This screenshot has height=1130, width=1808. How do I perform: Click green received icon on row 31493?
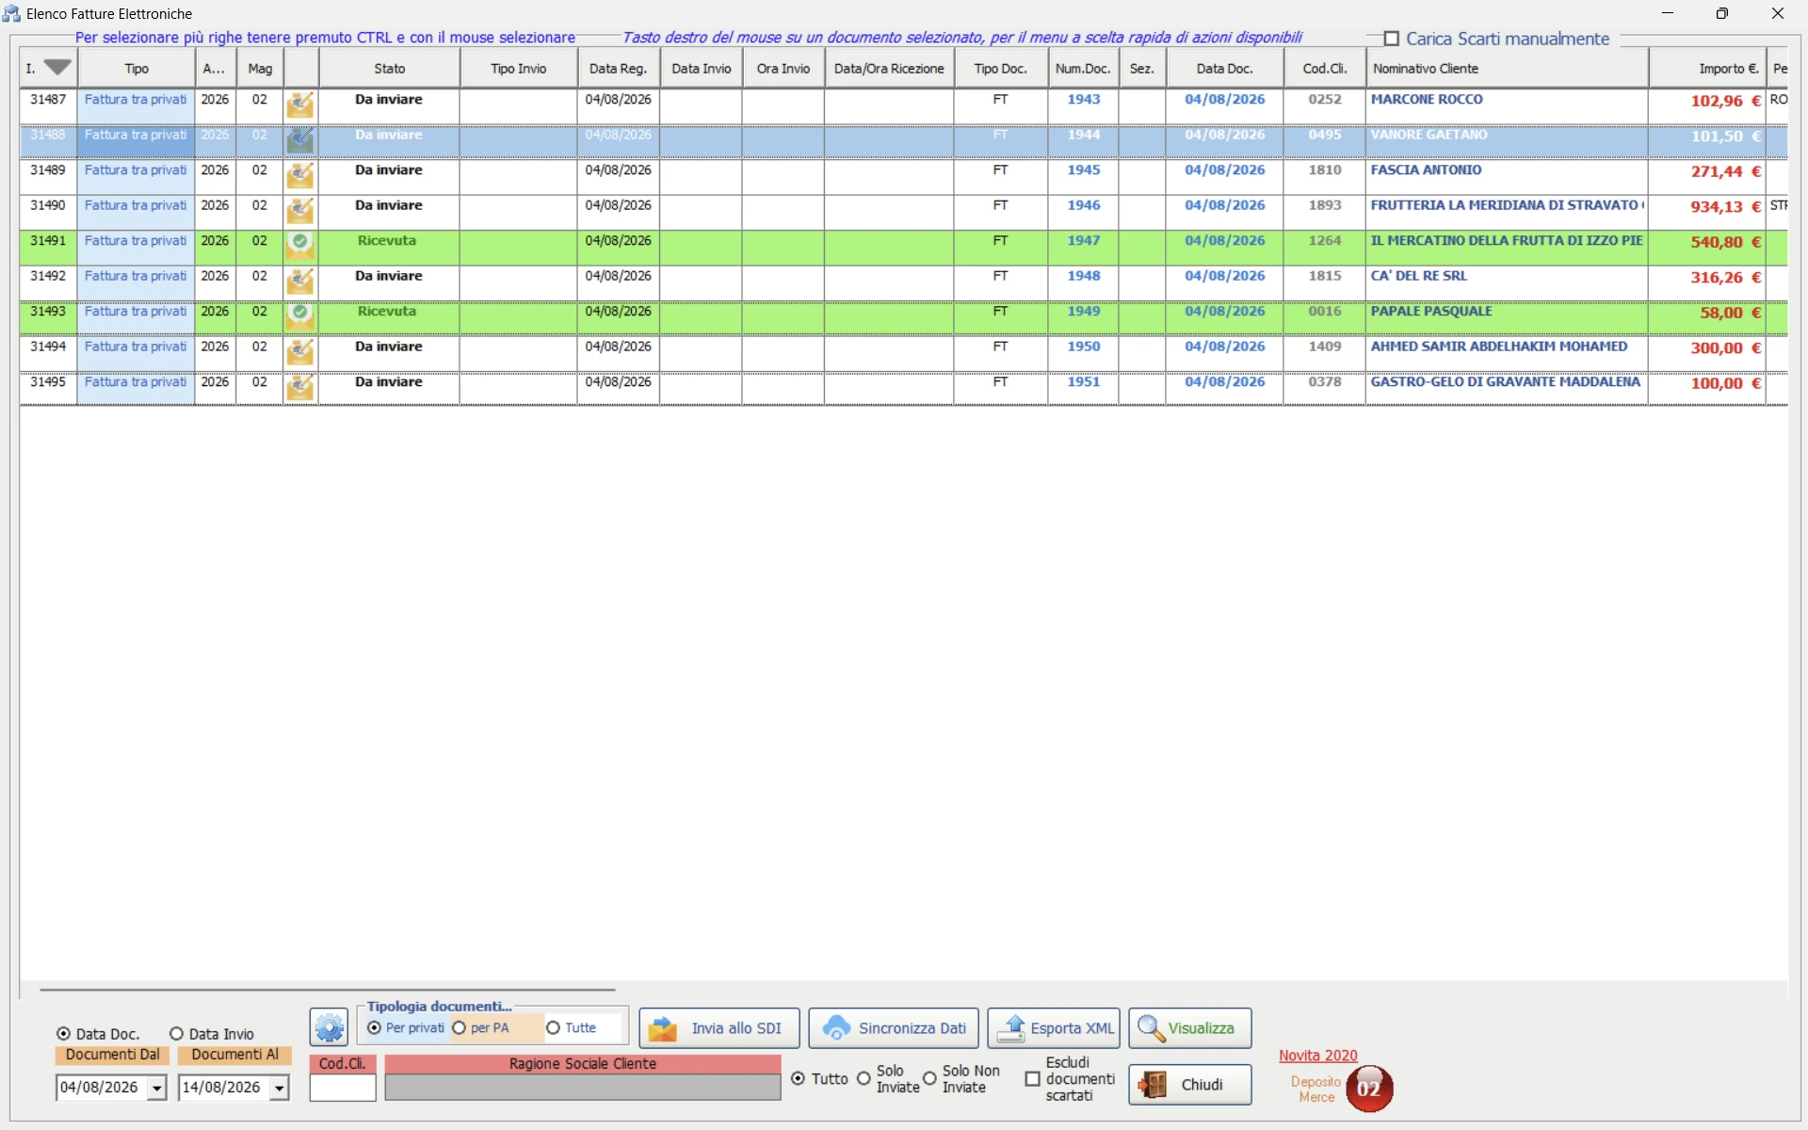[300, 315]
